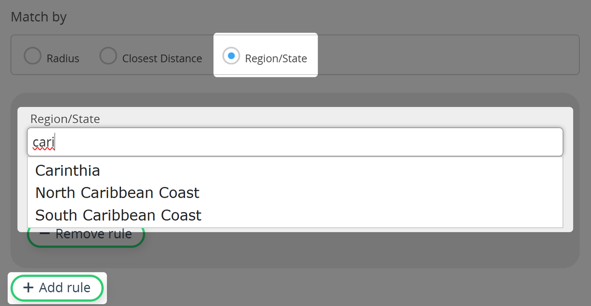Click the empty radio circle beside Closest Distance
The image size is (591, 306).
(x=109, y=56)
